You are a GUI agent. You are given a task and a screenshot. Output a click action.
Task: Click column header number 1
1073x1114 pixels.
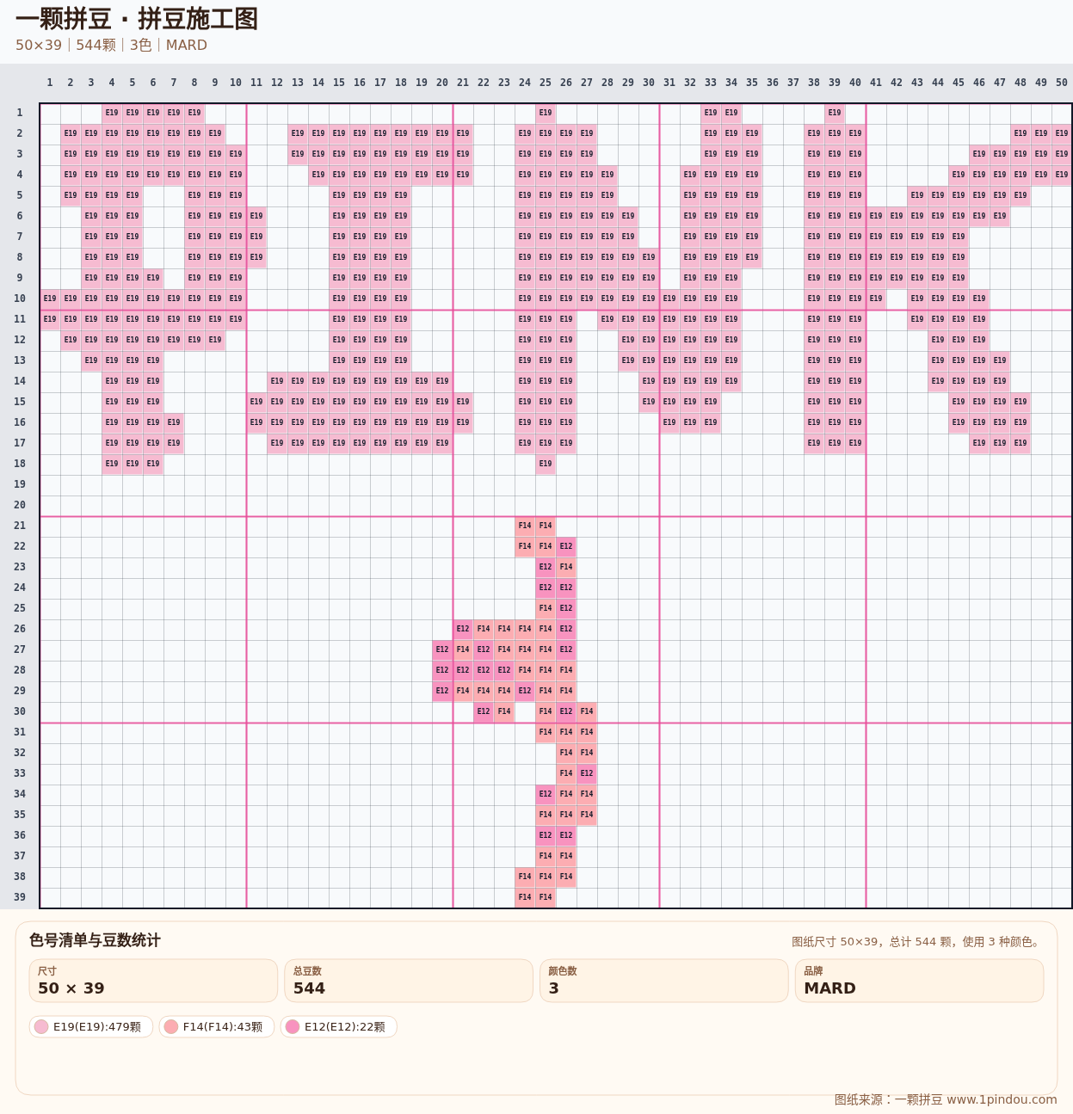point(50,83)
